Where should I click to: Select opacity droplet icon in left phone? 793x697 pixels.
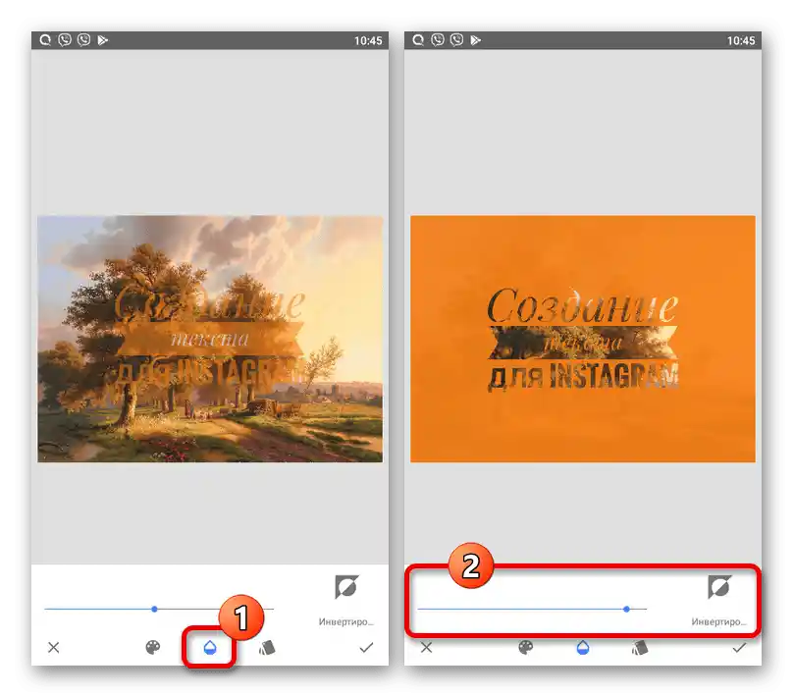210,648
